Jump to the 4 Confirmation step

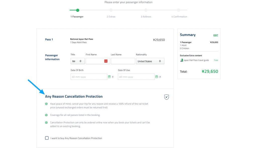179,17
